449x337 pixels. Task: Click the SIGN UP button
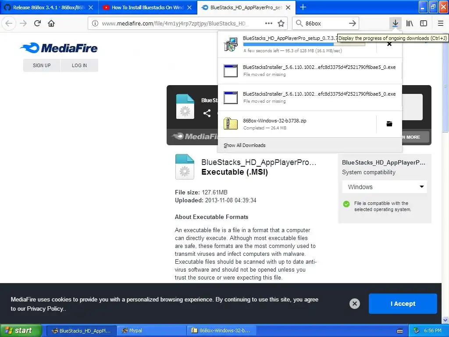click(x=42, y=65)
